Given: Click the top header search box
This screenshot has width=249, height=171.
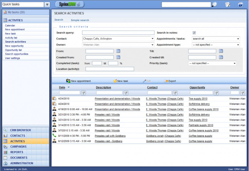Looking at the screenshot, I should 186,5.
